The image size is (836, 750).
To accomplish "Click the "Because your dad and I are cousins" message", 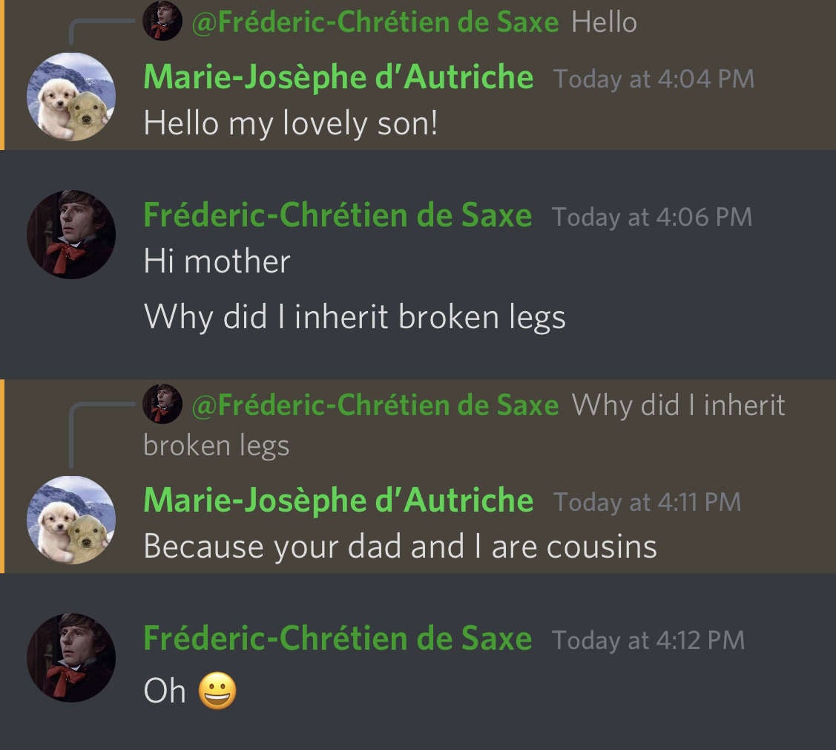I will [400, 547].
